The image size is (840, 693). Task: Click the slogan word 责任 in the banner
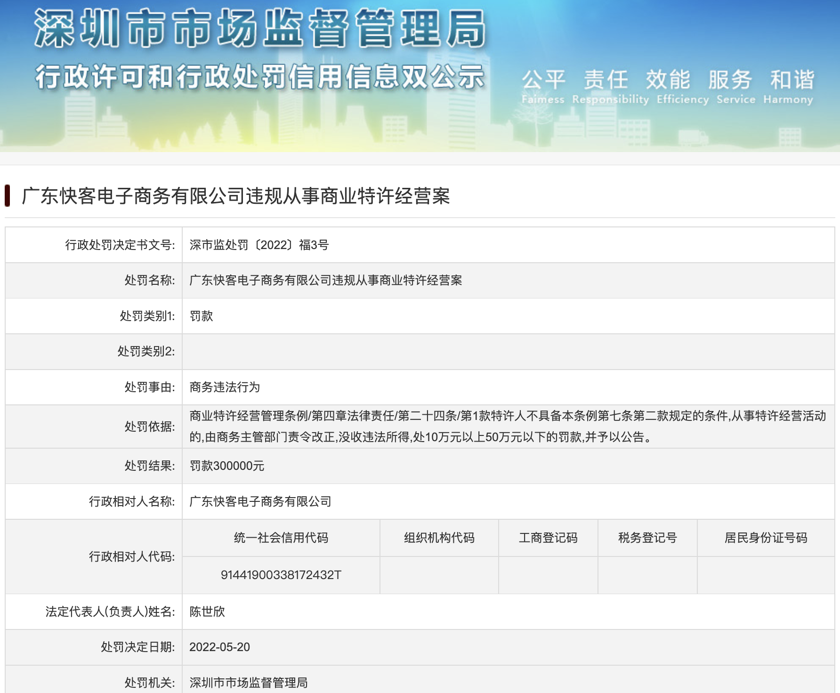(606, 79)
